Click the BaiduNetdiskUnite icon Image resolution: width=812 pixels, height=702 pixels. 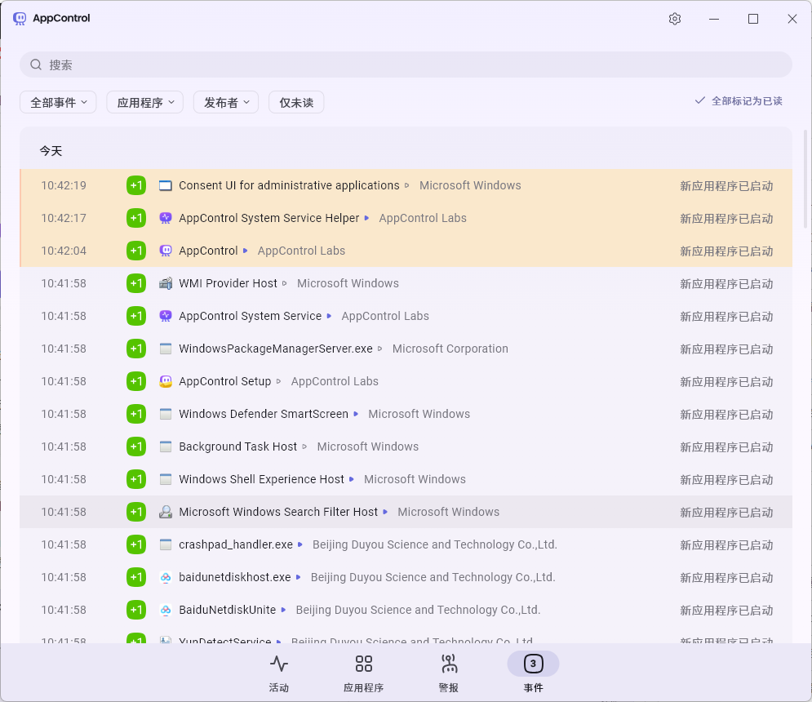165,610
